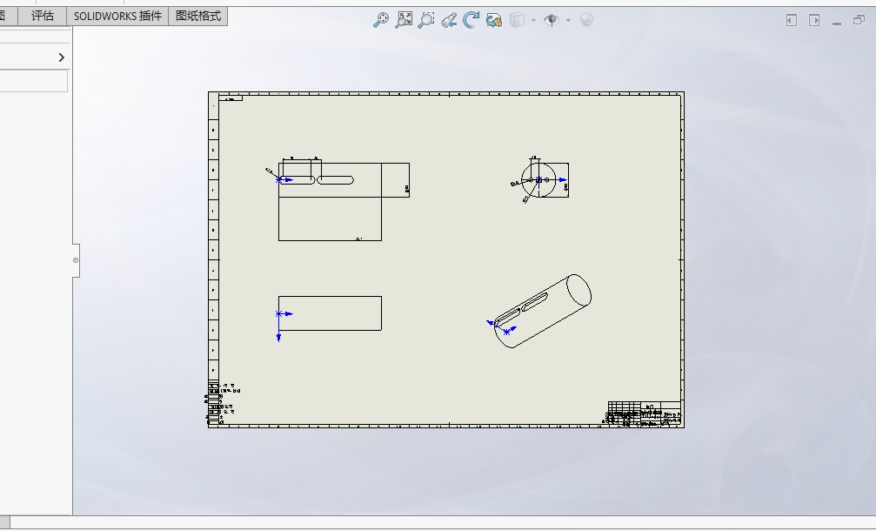
Task: Select the 图纸格式 tab
Action: [198, 17]
